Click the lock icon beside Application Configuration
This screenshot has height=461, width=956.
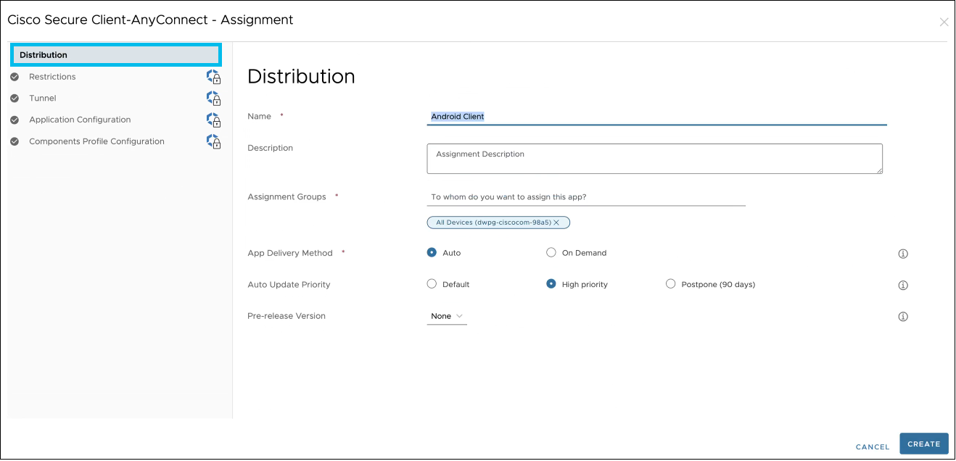point(213,120)
